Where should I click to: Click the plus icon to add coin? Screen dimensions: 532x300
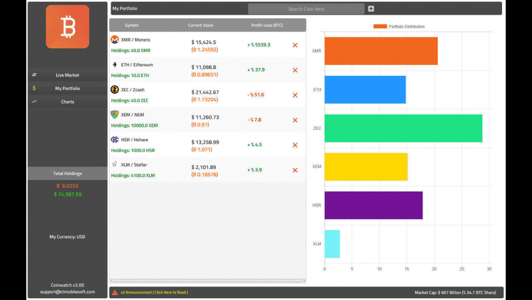371,9
